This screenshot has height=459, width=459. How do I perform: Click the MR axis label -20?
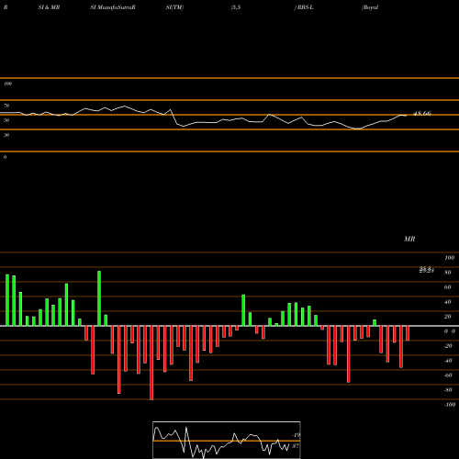pos(448,346)
